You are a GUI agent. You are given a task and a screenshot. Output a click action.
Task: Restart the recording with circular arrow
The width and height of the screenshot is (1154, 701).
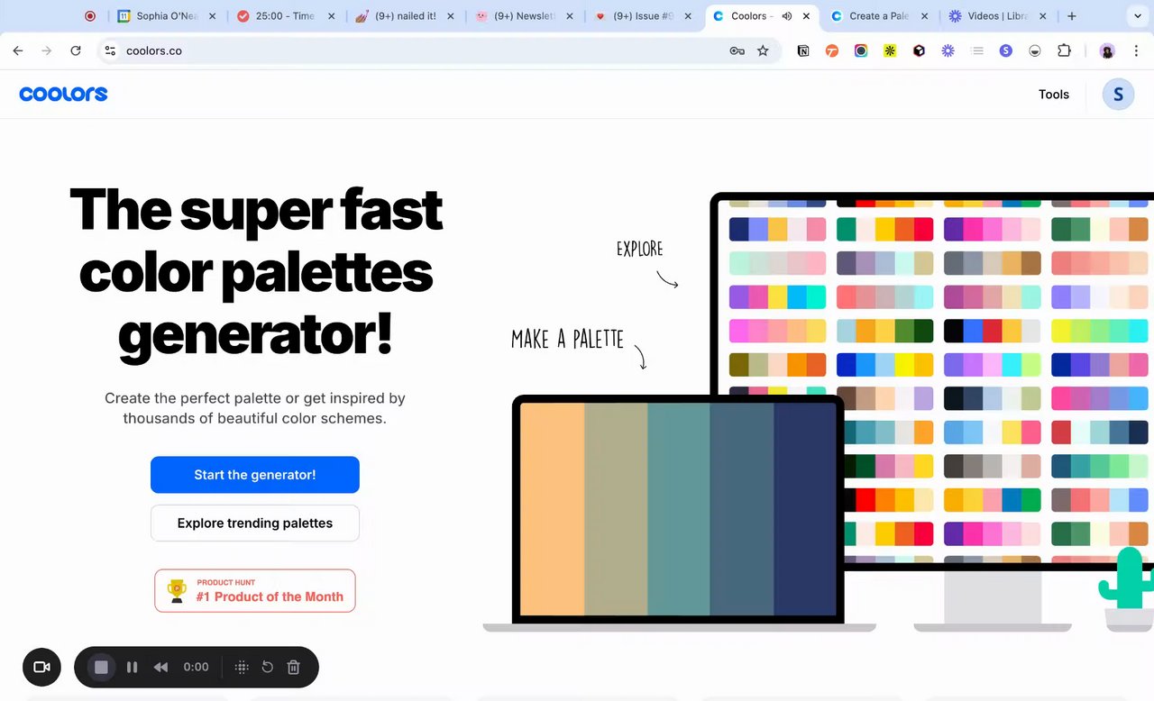tap(268, 667)
